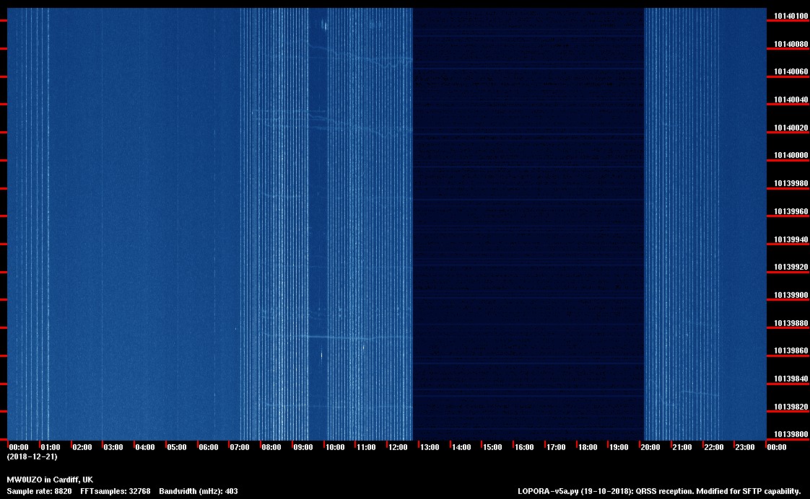This screenshot has height=499, width=810.
Task: Click the 10140100 frequency label
Action: [x=791, y=16]
